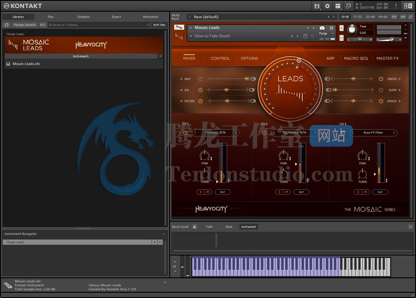Click the camera snapshot icon on Mosaic Leads
The image size is (416, 298).
point(321,28)
